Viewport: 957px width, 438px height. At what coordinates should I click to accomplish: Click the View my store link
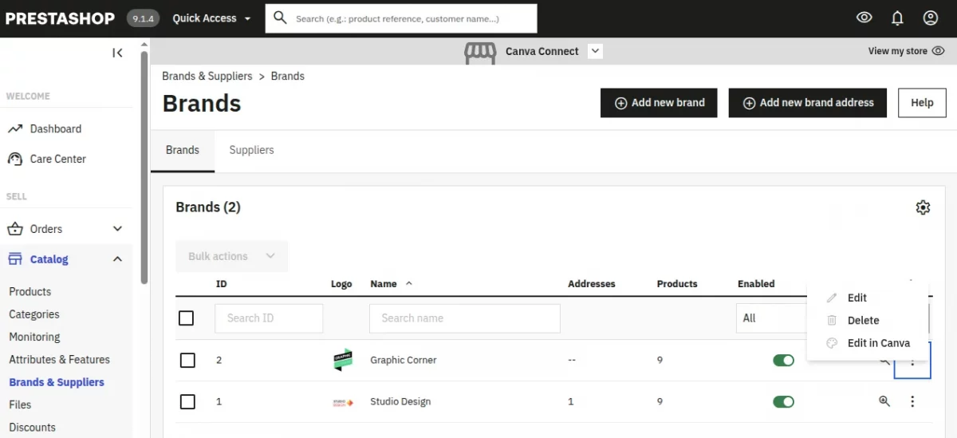click(x=906, y=51)
